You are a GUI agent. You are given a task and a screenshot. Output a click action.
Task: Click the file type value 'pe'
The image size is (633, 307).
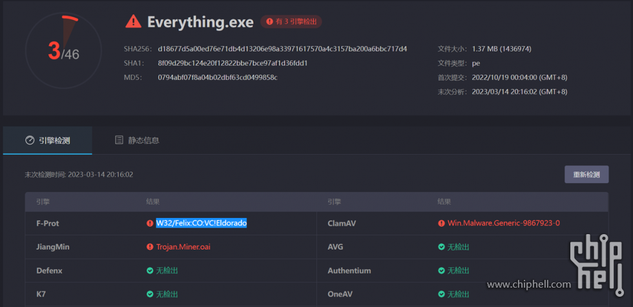[476, 64]
